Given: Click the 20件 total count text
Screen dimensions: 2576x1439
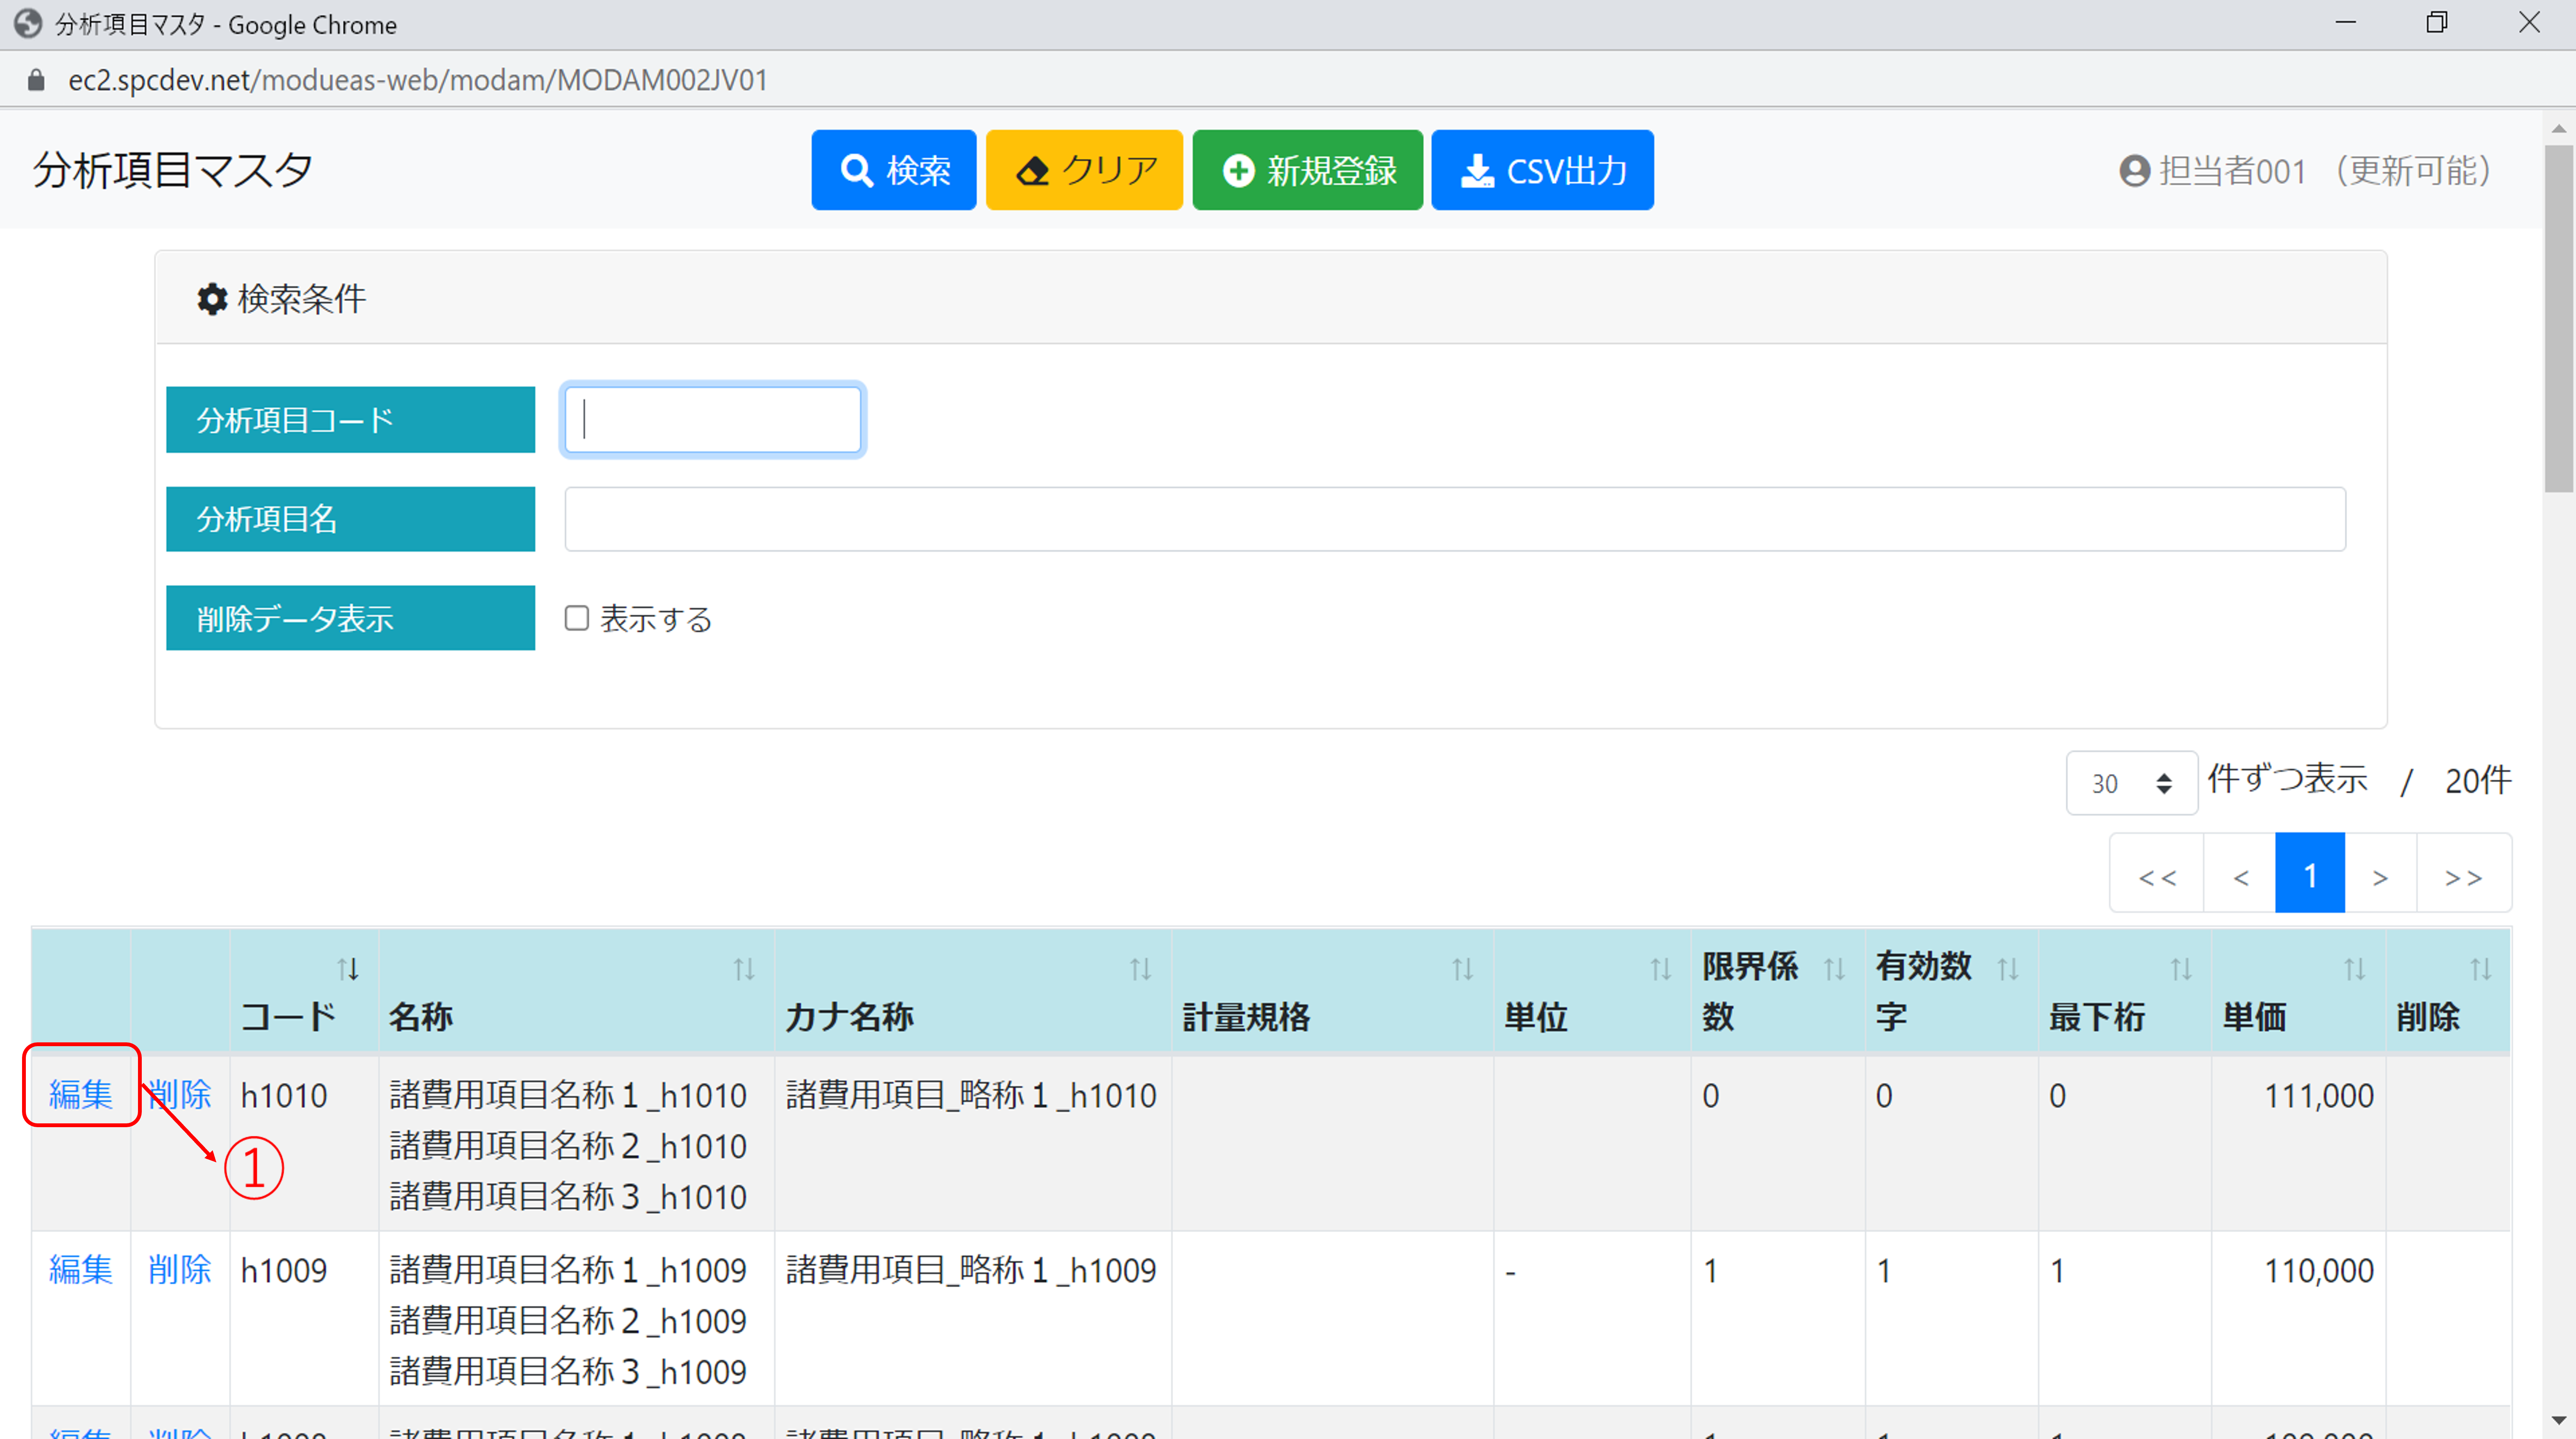Looking at the screenshot, I should click(2478, 781).
